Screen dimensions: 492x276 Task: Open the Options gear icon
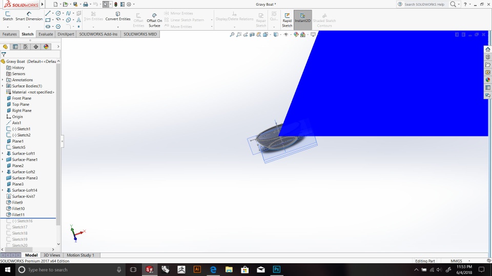tap(129, 5)
